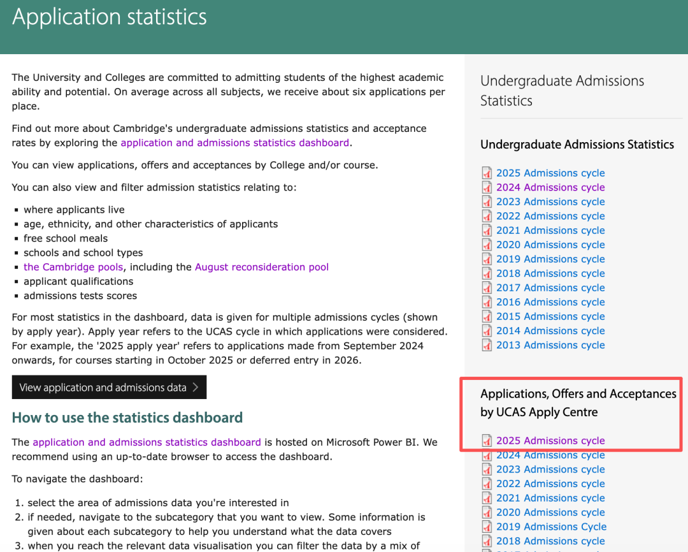Click chevron arrow on View application data button
The width and height of the screenshot is (688, 552).
tap(196, 388)
